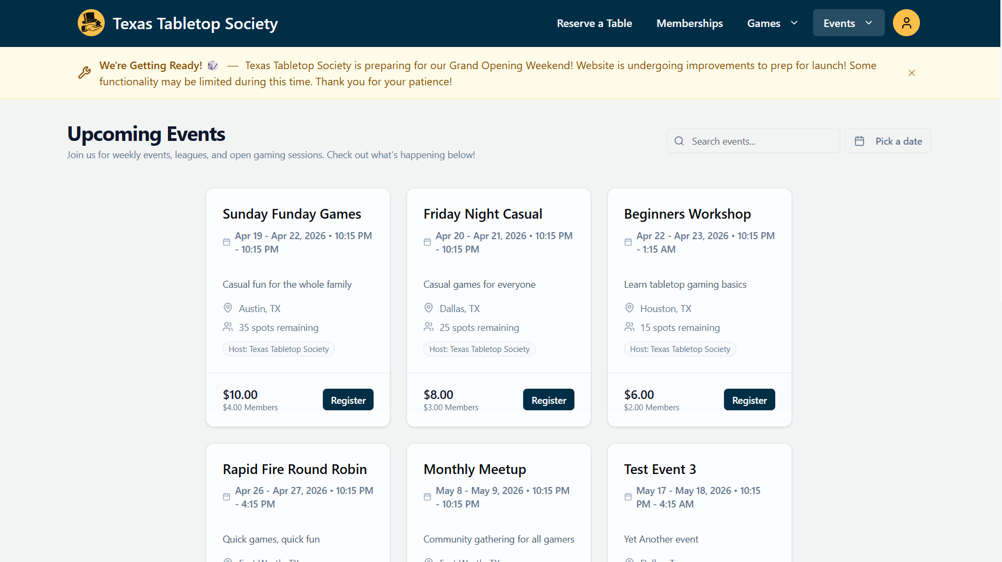Click the search magnifier icon
1002x562 pixels.
click(x=679, y=141)
